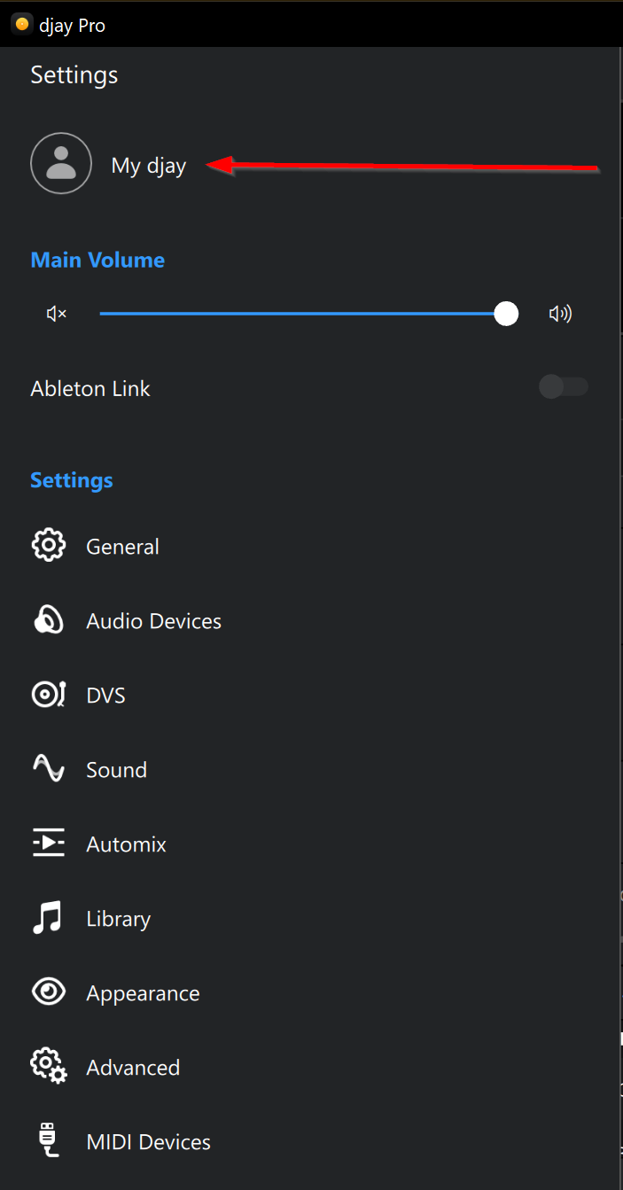Open the Audio Devices settings label
The image size is (623, 1190).
[x=153, y=621]
